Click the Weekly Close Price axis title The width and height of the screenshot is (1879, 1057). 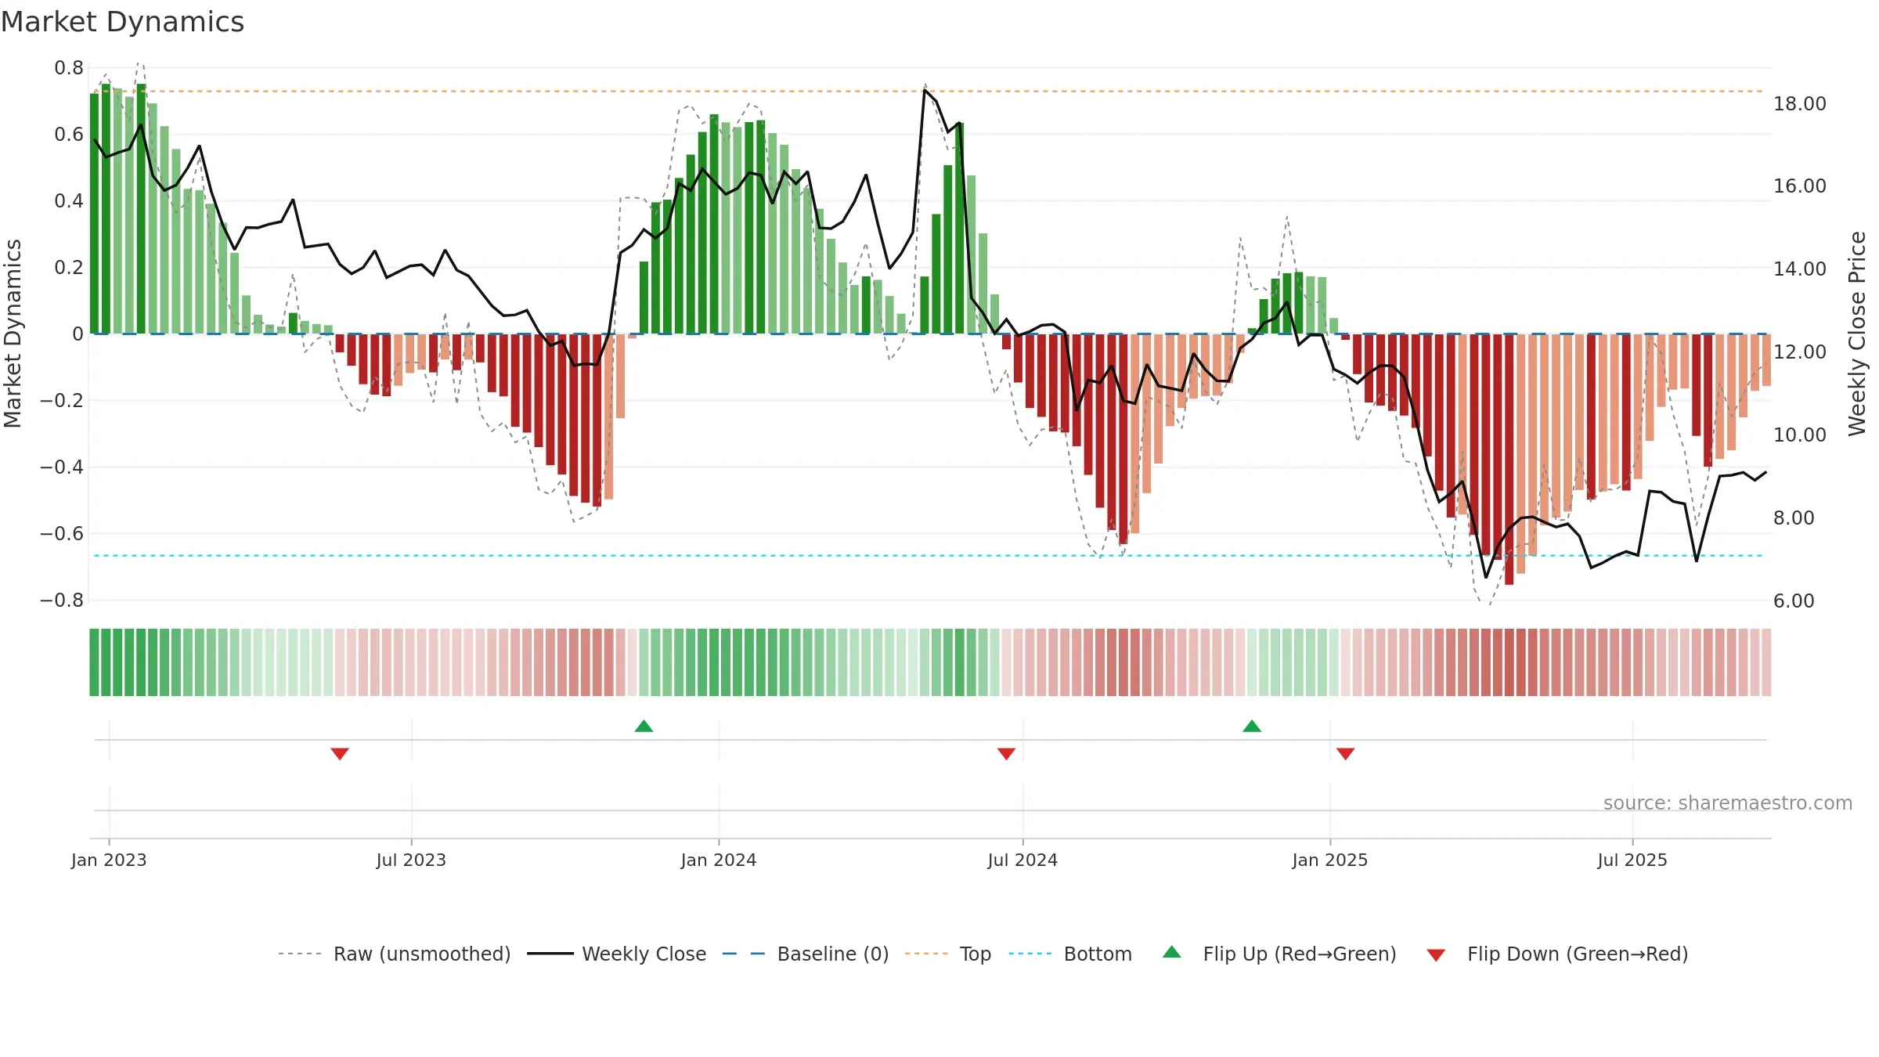click(1857, 334)
